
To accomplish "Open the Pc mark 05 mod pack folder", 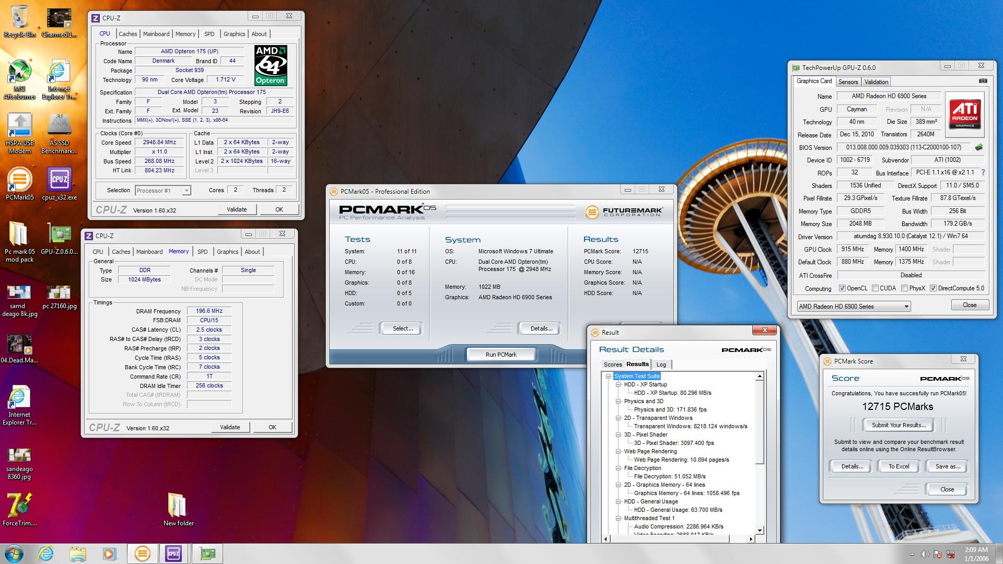I will click(x=19, y=242).
